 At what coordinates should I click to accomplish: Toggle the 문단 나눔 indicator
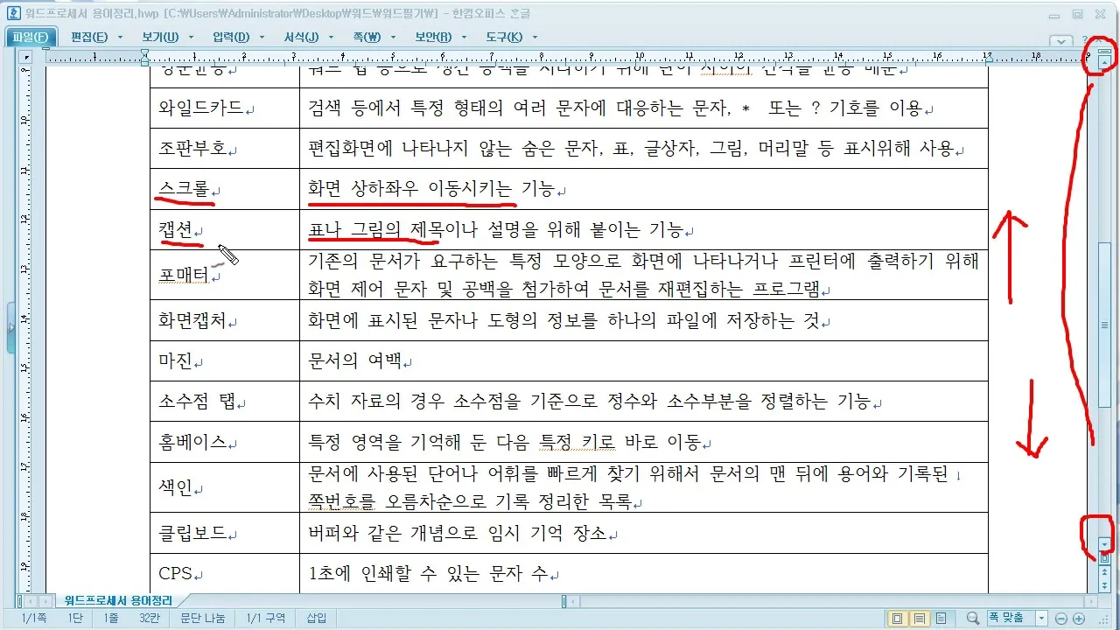[x=202, y=618]
